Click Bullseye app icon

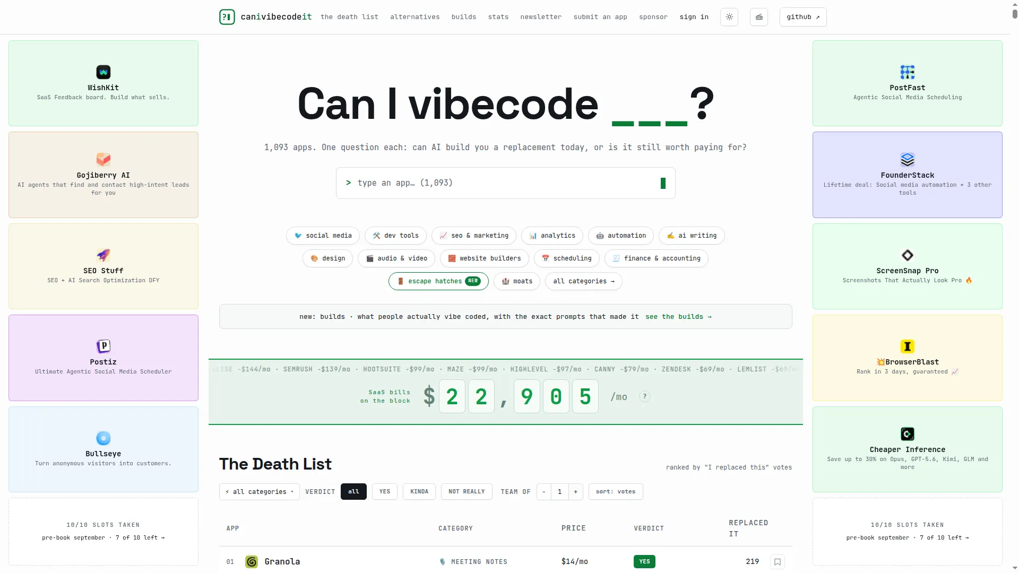103,438
